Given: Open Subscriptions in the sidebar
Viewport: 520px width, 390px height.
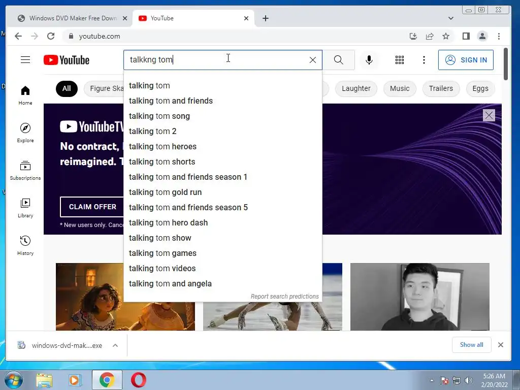Looking at the screenshot, I should pos(25,171).
